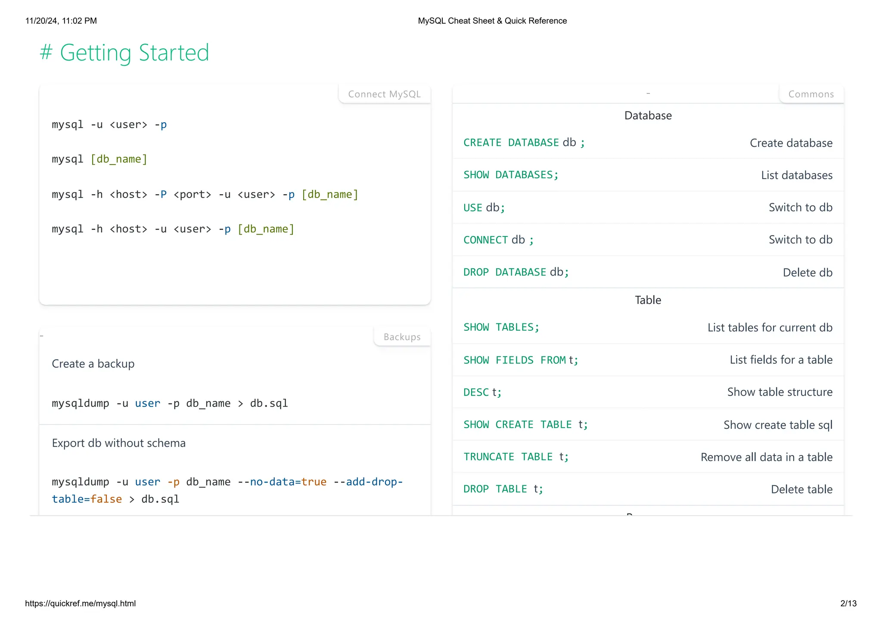This screenshot has height=623, width=882.
Task: Click the mysqldump create backup command
Action: pos(170,403)
